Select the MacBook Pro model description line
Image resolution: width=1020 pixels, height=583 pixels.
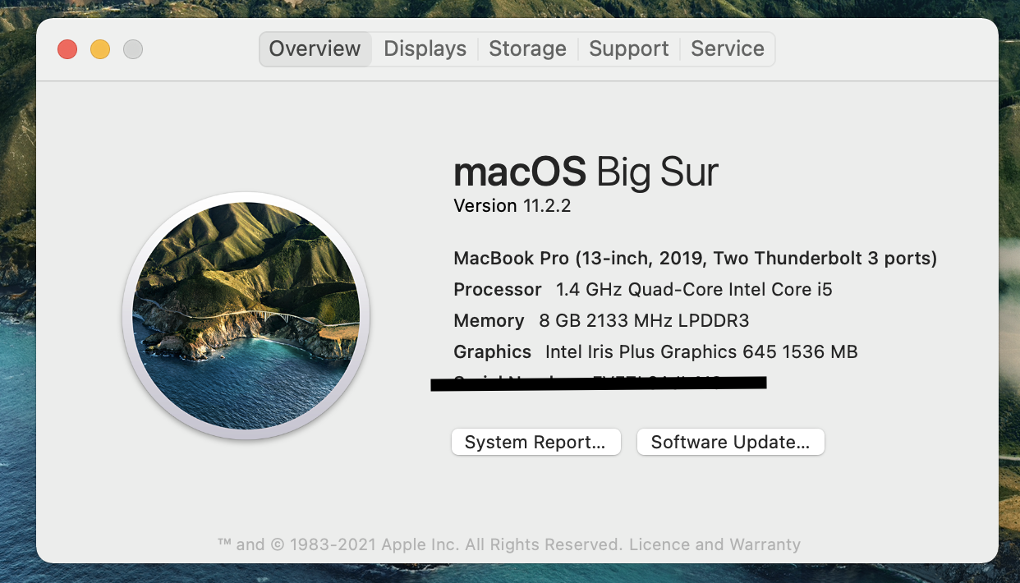(x=696, y=259)
